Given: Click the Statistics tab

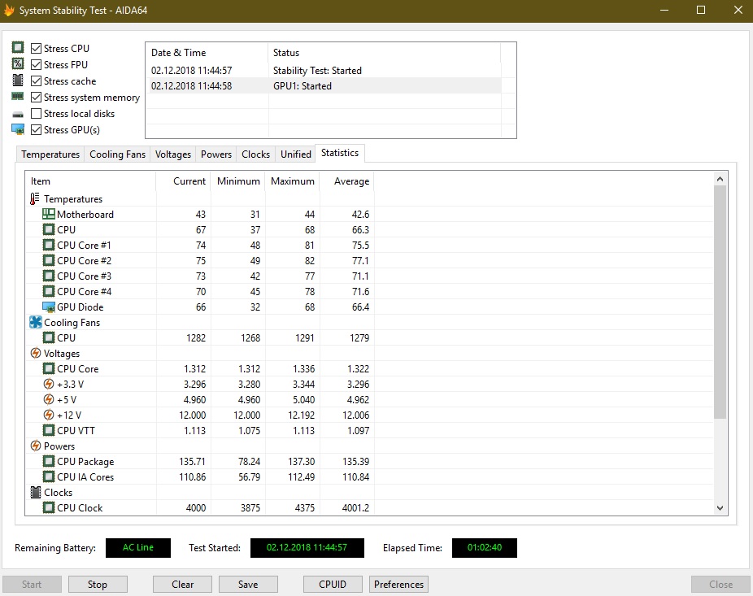Looking at the screenshot, I should [x=340, y=153].
